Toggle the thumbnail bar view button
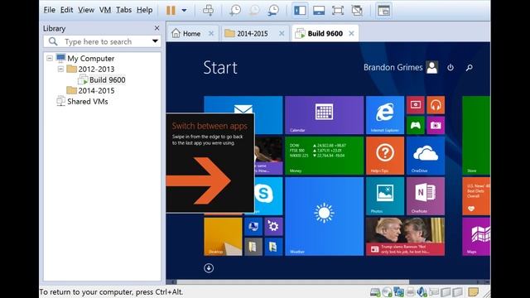530x298 pixels. click(x=319, y=11)
